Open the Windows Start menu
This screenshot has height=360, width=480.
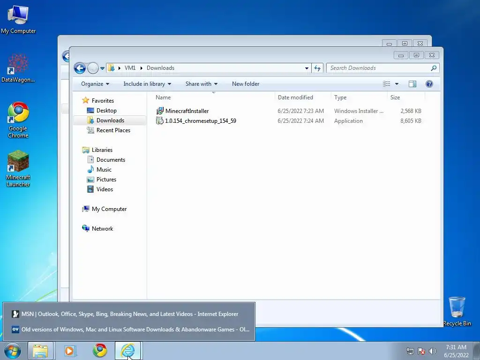(13, 351)
